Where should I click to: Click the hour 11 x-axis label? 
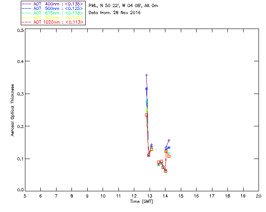(118, 196)
